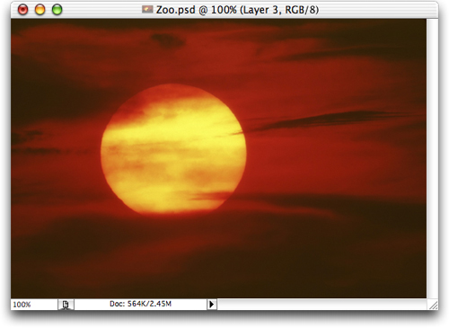Close the Zoo.psd window with red button
The image size is (449, 328).
(23, 10)
